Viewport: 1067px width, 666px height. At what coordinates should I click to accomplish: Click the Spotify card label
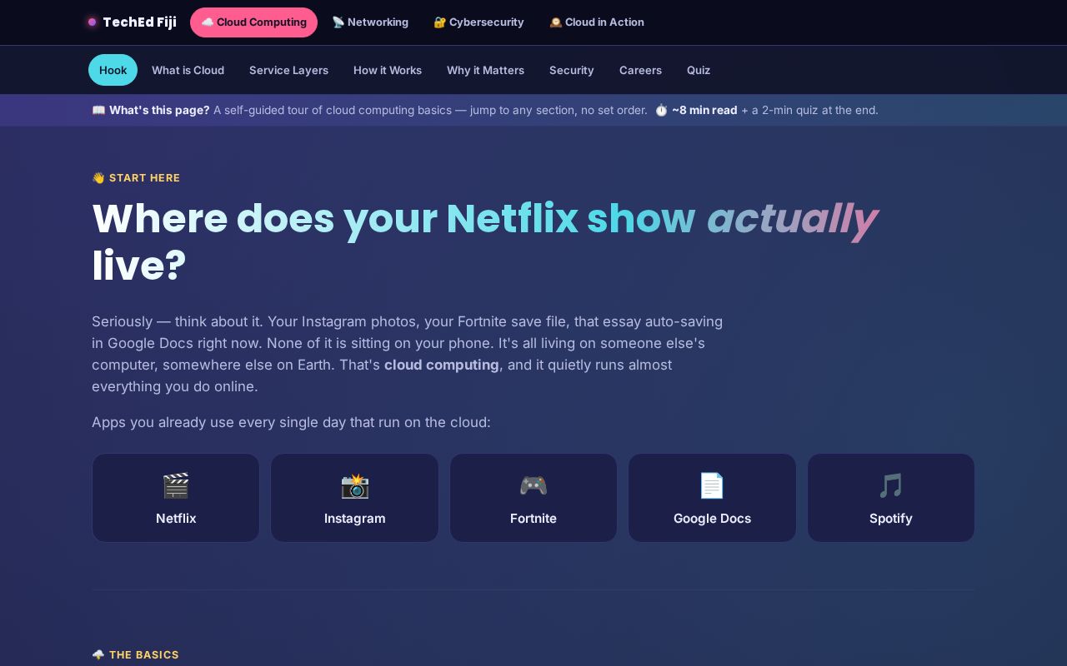click(891, 518)
